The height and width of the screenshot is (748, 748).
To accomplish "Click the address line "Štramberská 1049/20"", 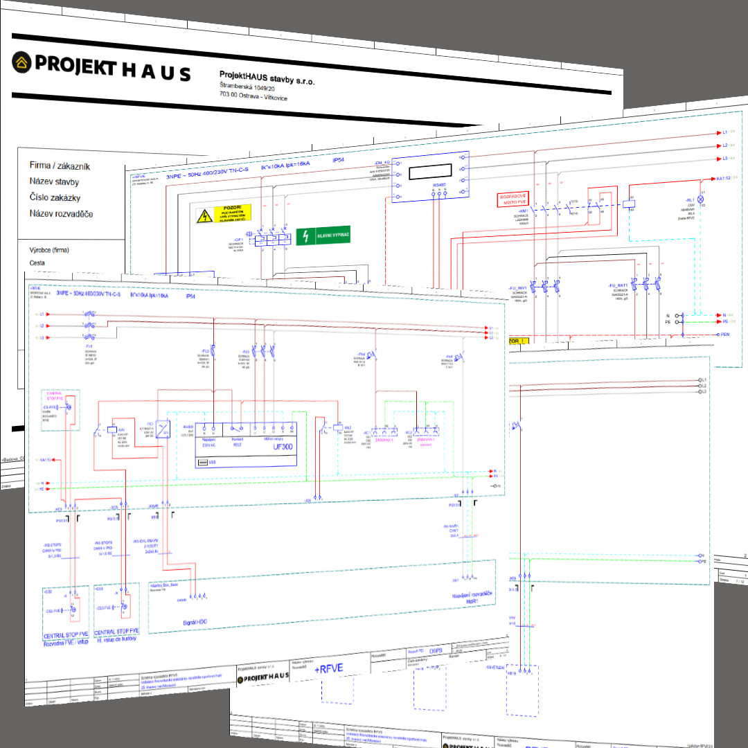I will point(247,87).
